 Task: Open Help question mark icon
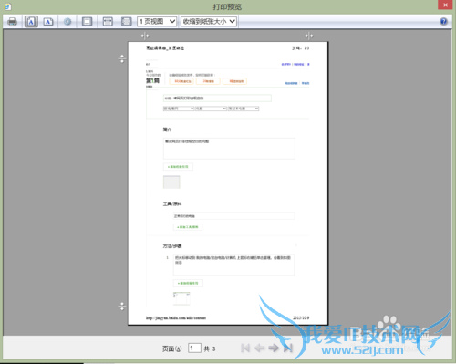pos(443,22)
